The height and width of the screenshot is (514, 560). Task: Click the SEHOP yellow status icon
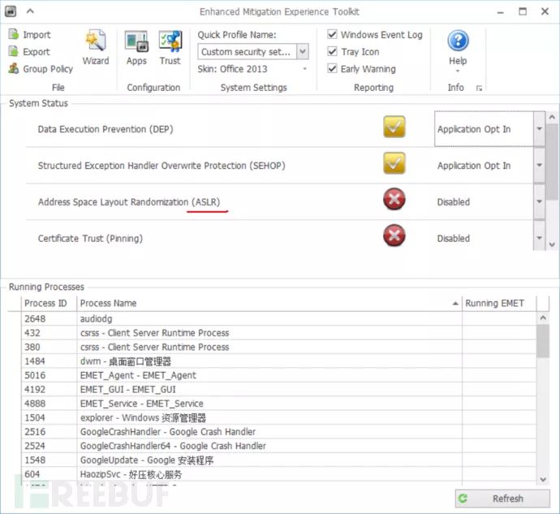coord(394,163)
